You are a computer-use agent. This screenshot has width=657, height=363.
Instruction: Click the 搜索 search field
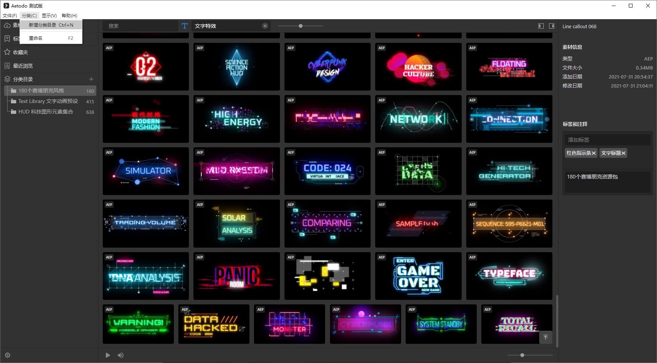coord(140,26)
